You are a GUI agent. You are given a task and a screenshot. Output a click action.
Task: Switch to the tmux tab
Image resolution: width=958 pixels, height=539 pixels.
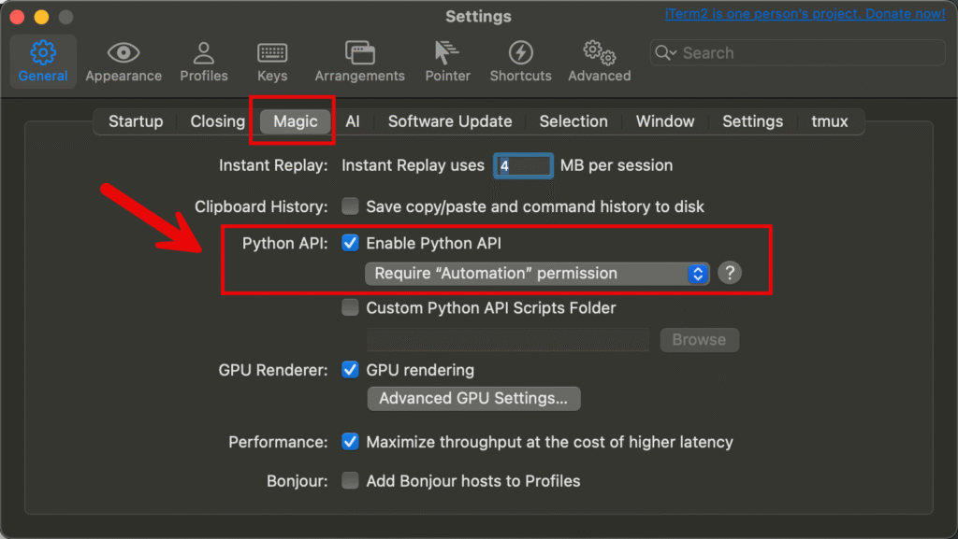[x=829, y=121]
